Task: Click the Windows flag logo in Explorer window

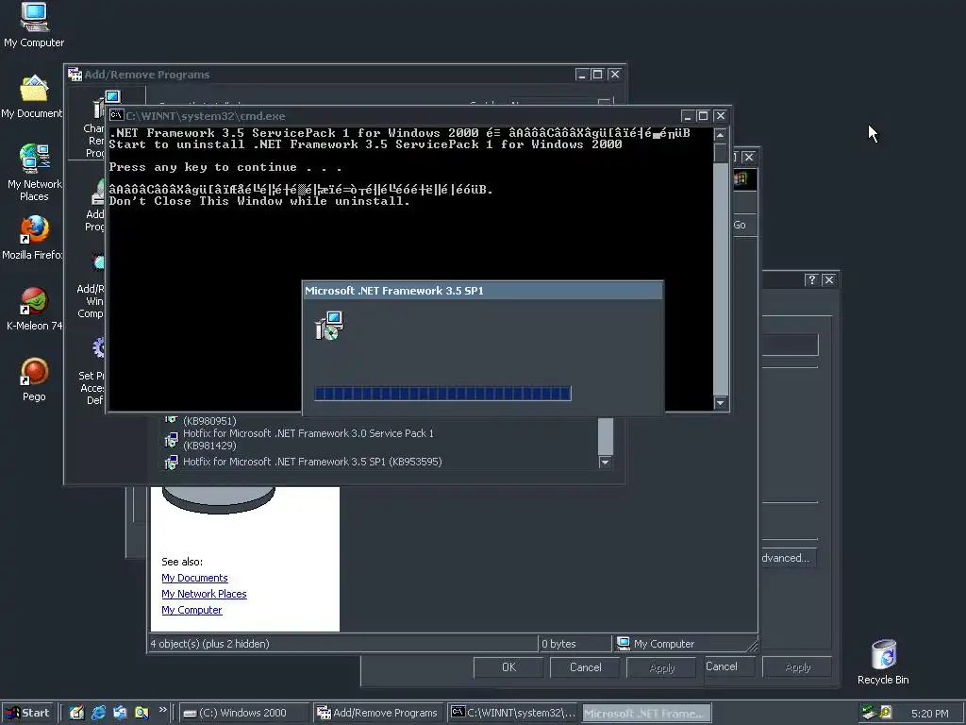Action: [741, 179]
